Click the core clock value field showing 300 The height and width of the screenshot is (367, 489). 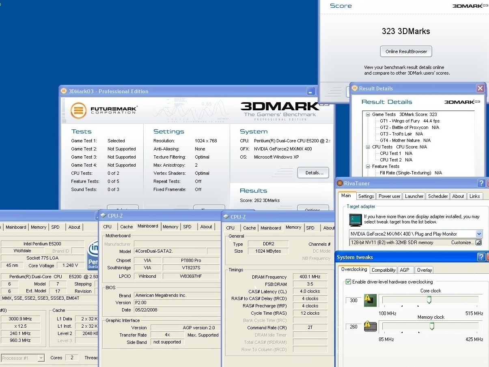(353, 300)
